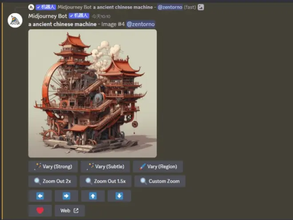Click the Midjourney Bot username in message header
This screenshot has height=220, width=293.
pos(47,16)
